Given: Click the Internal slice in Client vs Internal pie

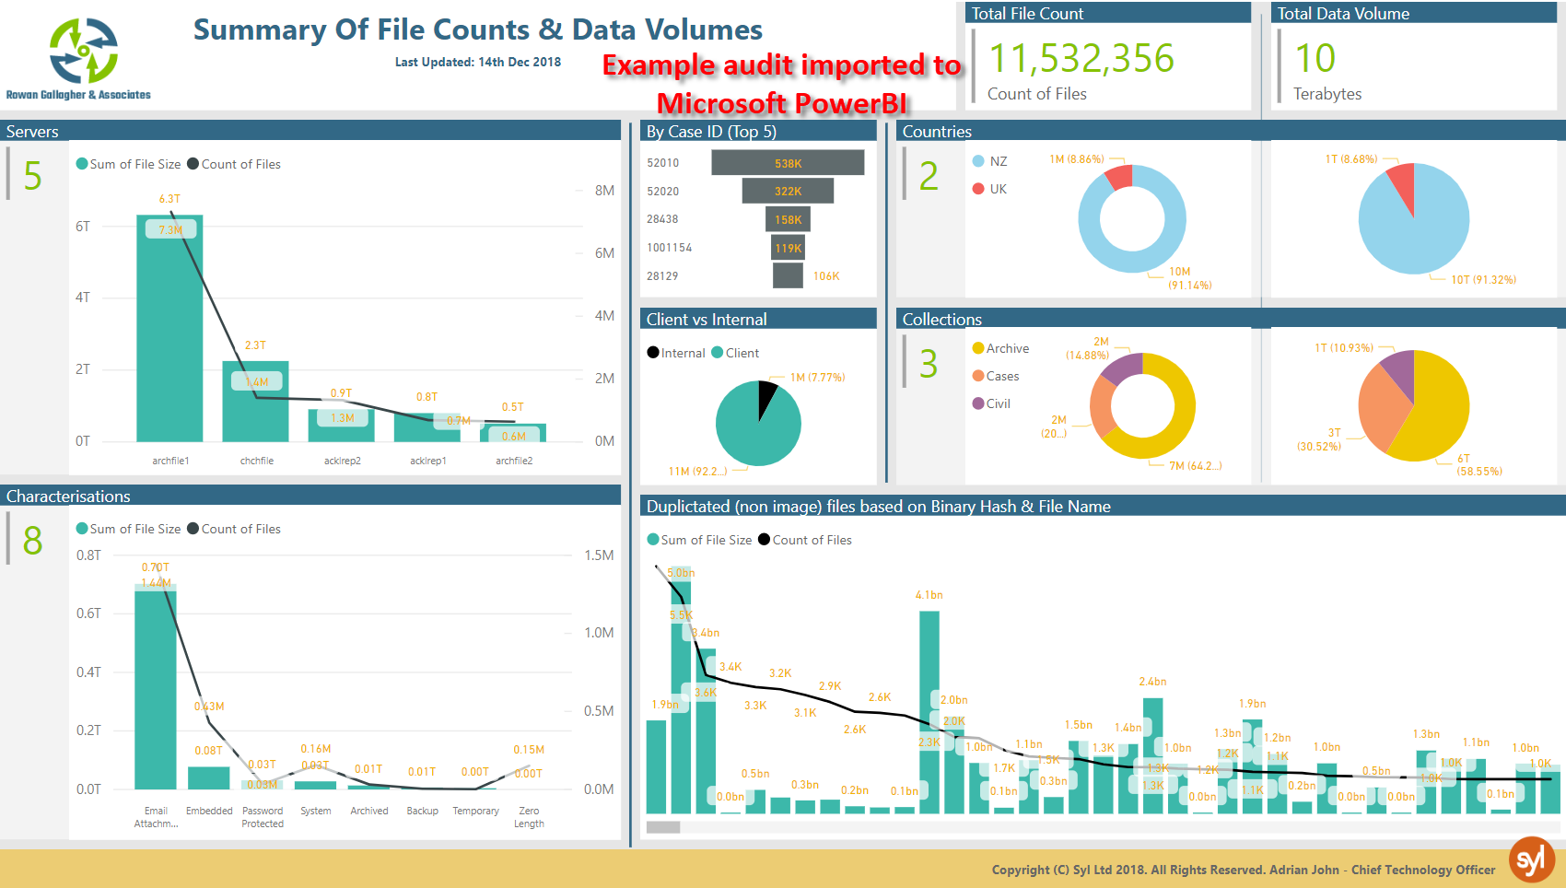Looking at the screenshot, I should pos(766,396).
